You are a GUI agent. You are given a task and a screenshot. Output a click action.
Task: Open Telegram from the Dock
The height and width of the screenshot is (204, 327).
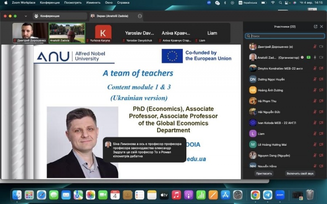click(268, 195)
